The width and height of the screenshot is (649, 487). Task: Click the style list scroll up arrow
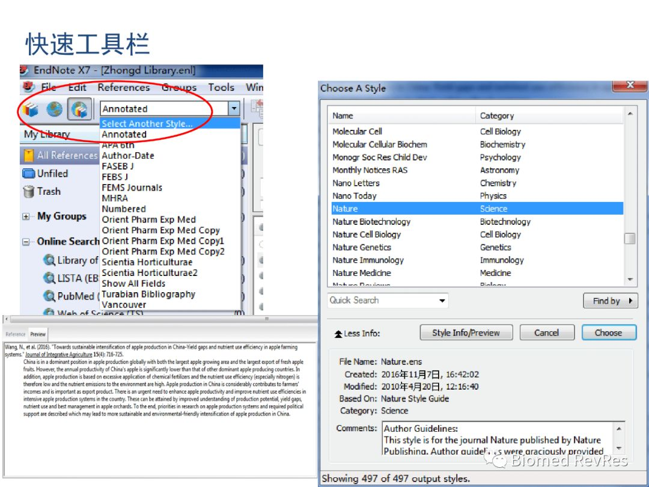point(630,114)
